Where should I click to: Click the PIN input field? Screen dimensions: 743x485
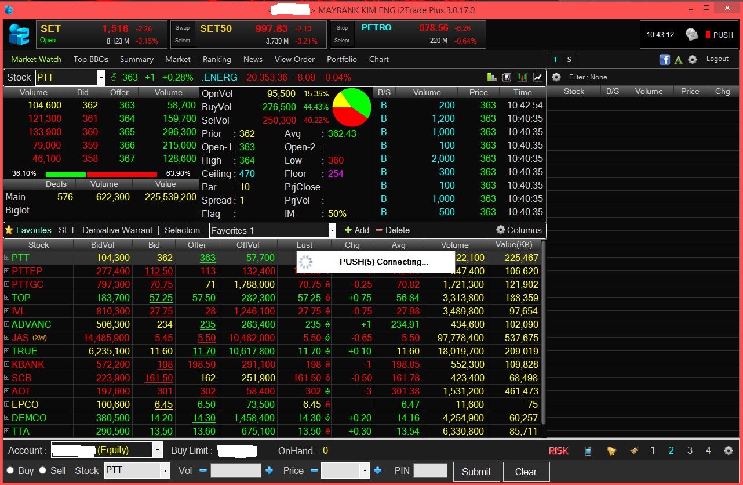430,470
